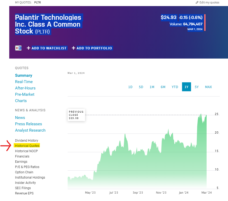Open the Earnings page
The width and height of the screenshot is (228, 201).
(21, 162)
